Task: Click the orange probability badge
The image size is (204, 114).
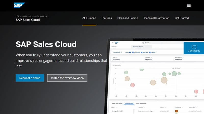Action: 176,111
